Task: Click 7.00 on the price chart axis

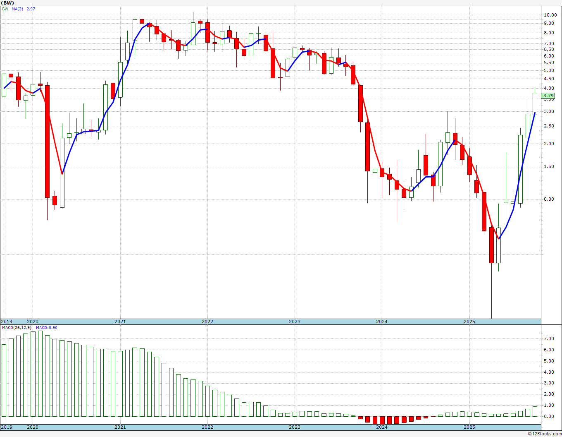Action: [x=549, y=43]
